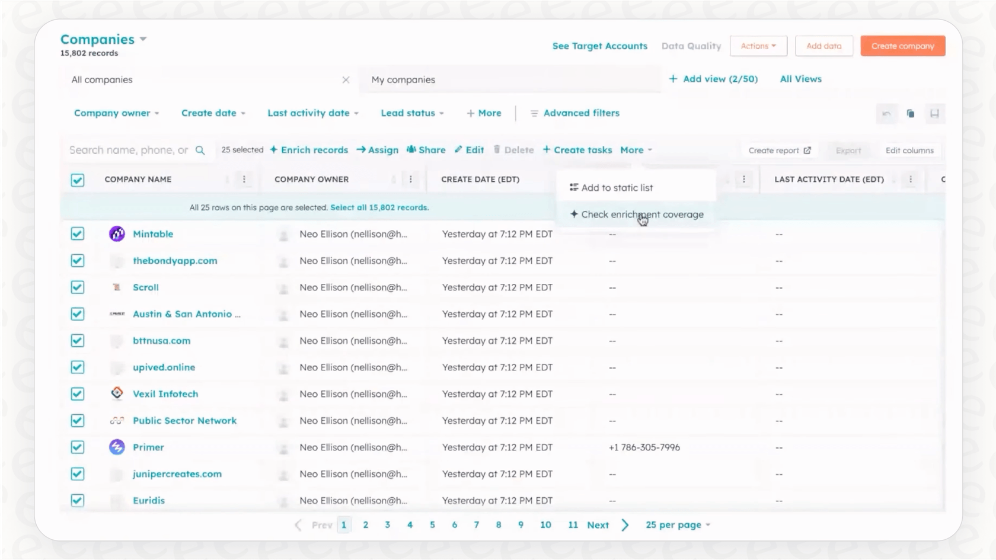
Task: Click the clone view icon near top right
Action: pos(911,113)
